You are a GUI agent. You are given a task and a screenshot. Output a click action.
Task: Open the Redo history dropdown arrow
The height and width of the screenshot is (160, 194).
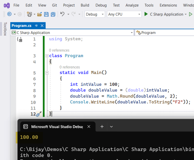(x=79, y=14)
